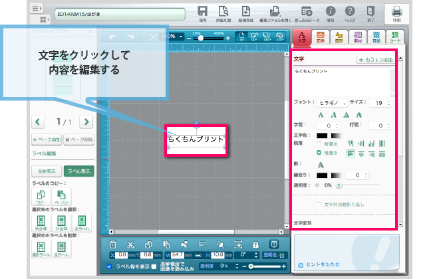Uncheck the ラベル枠を表示 checkbox
The height and width of the screenshot is (279, 439).
pos(110,266)
